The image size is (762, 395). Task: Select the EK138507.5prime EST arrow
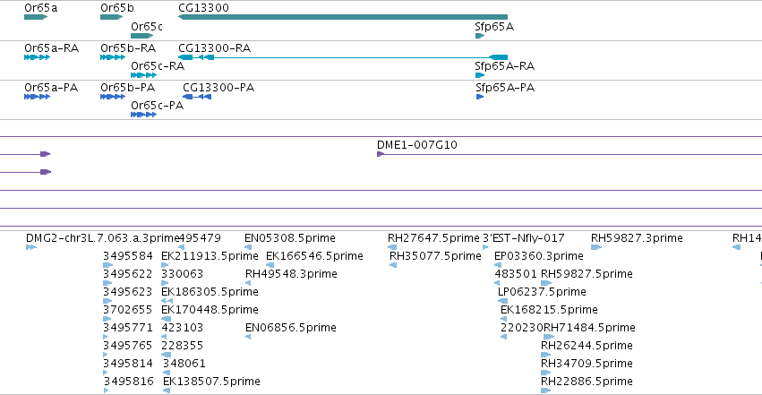pyautogui.click(x=167, y=391)
